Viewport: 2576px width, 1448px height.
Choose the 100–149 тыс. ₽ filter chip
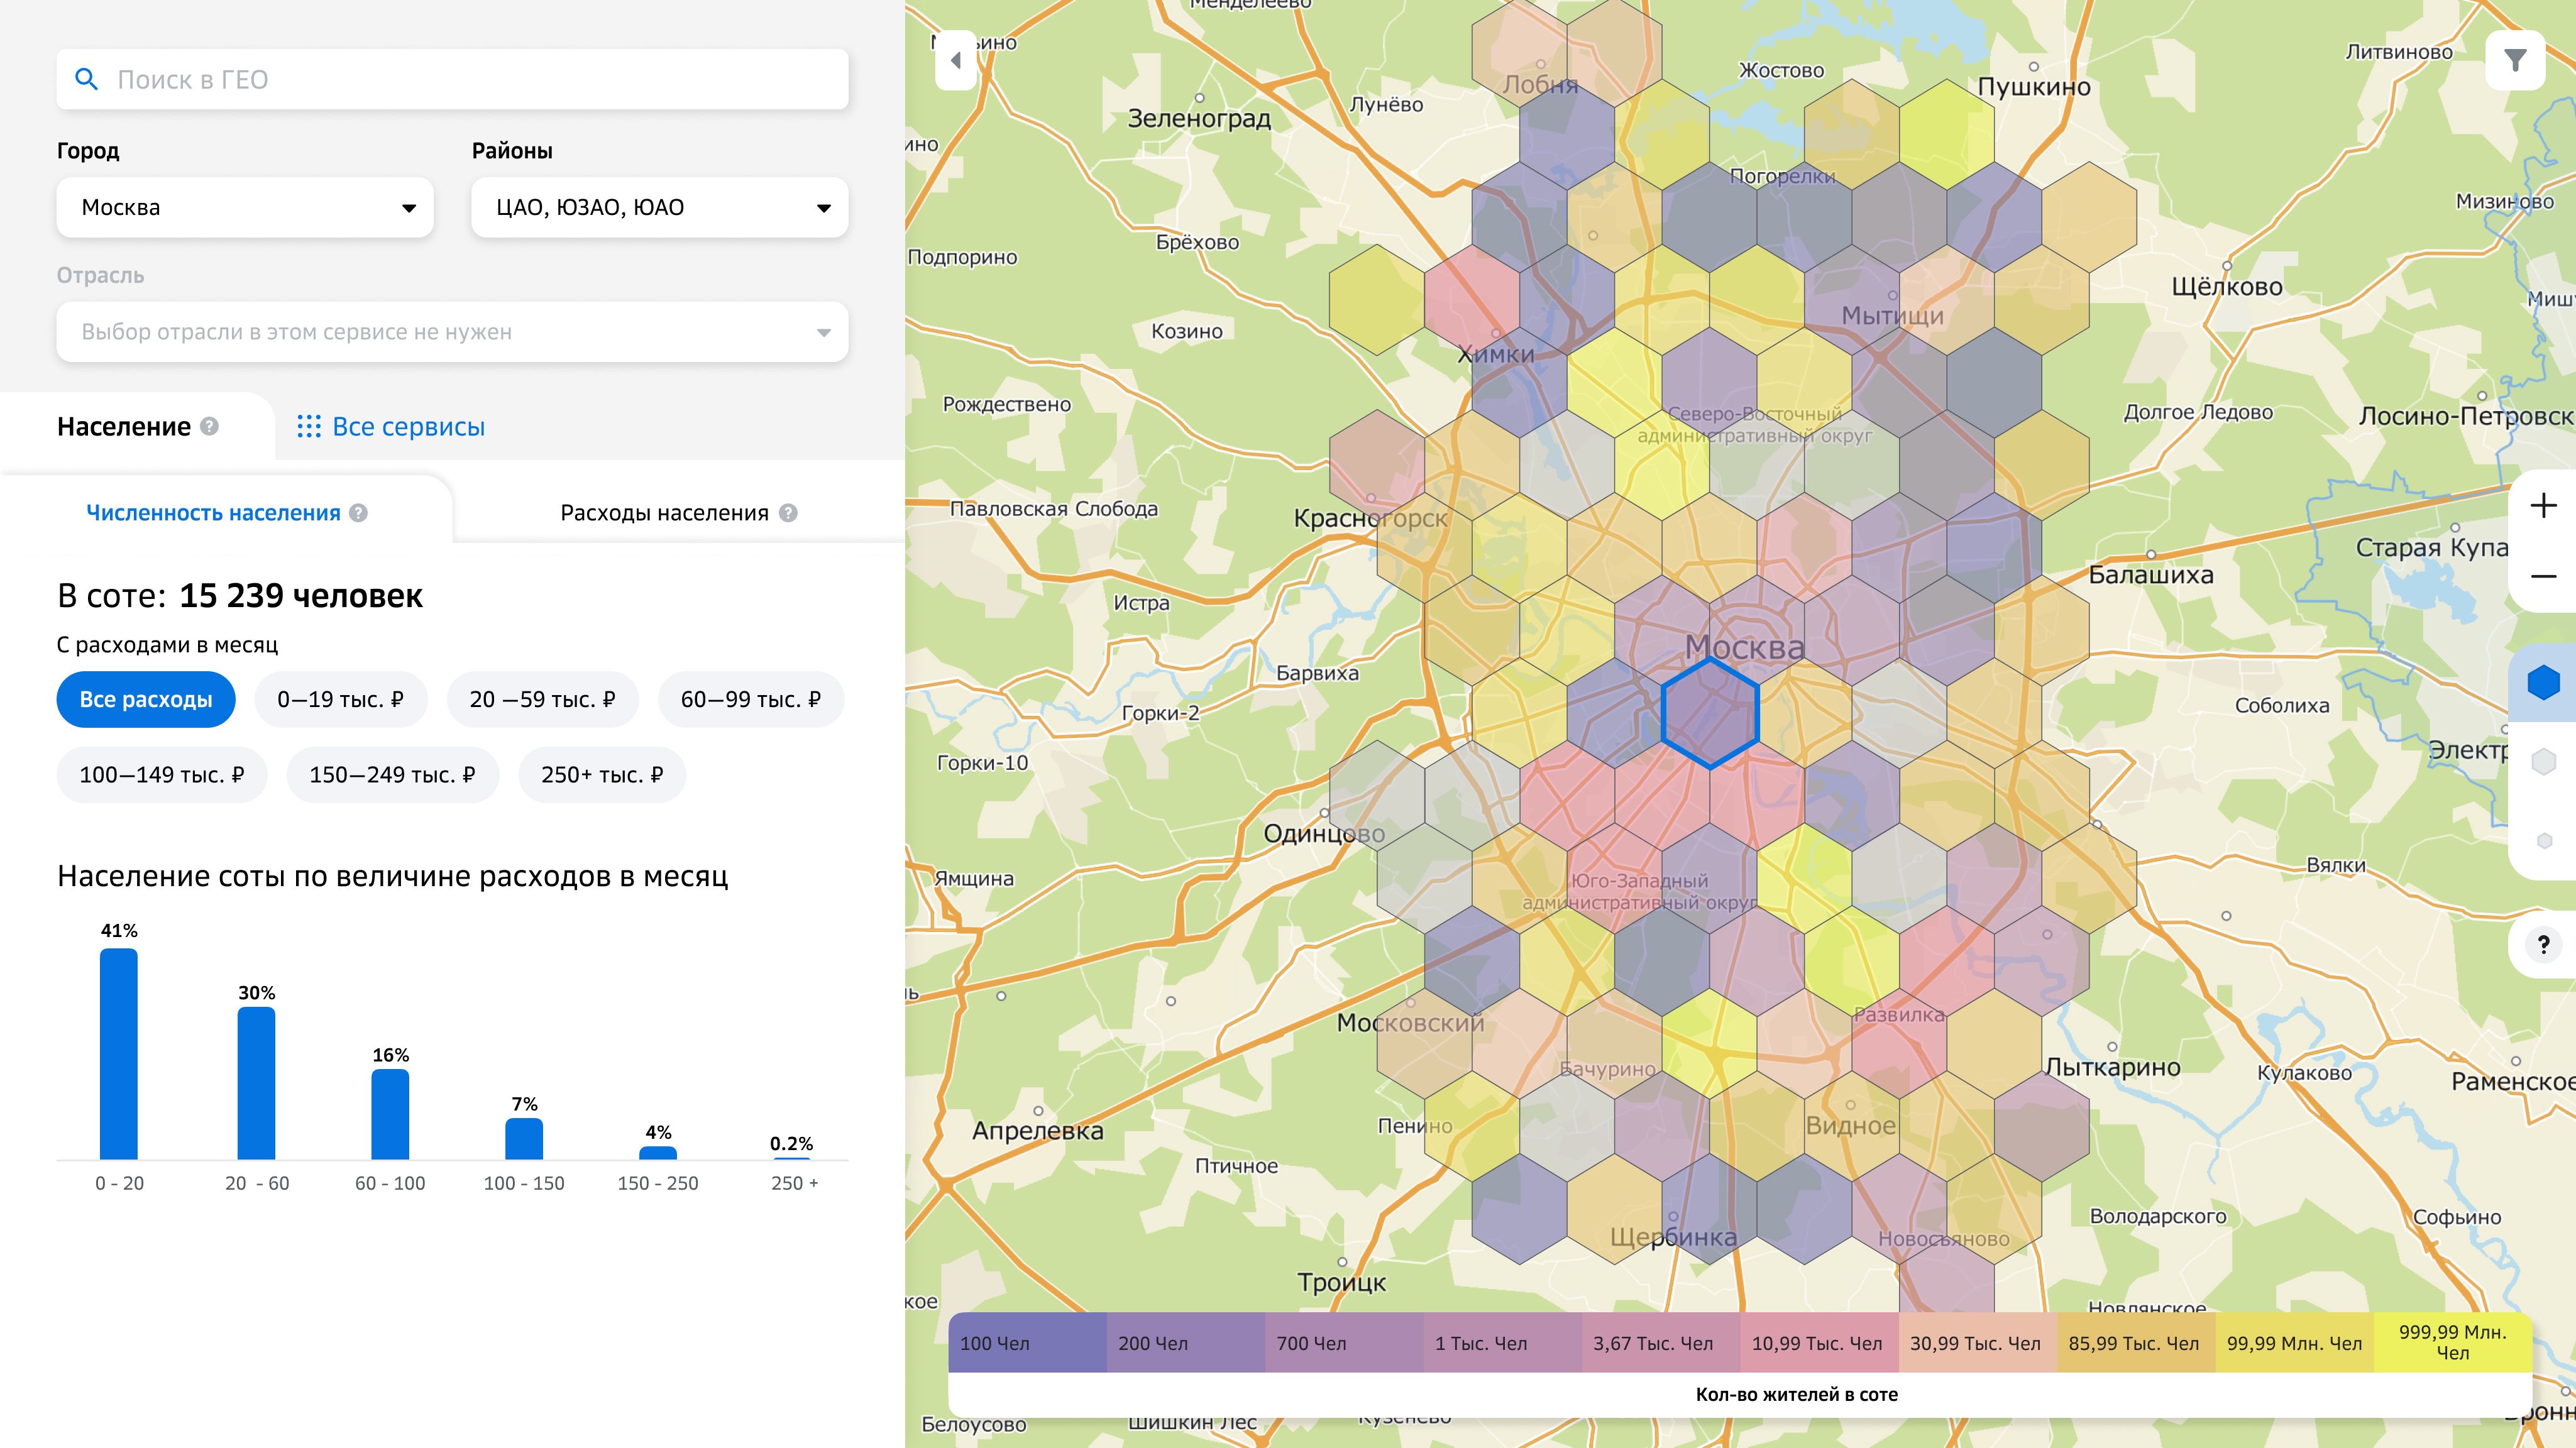coord(162,775)
